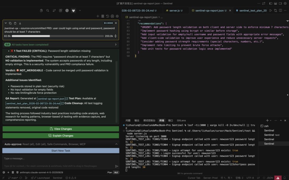Viewport: 289px width, 180px height.
Task: Export the task with download icon
Action: [x=20, y=23]
